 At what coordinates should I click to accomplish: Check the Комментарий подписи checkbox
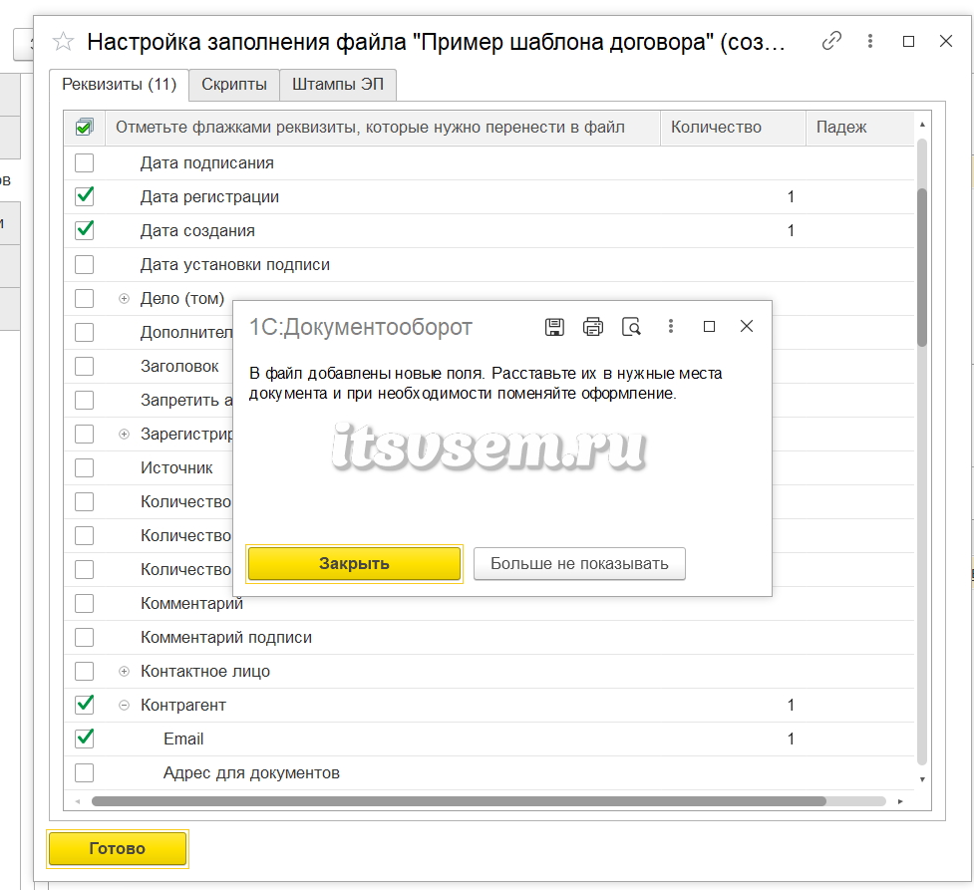pyautogui.click(x=85, y=637)
